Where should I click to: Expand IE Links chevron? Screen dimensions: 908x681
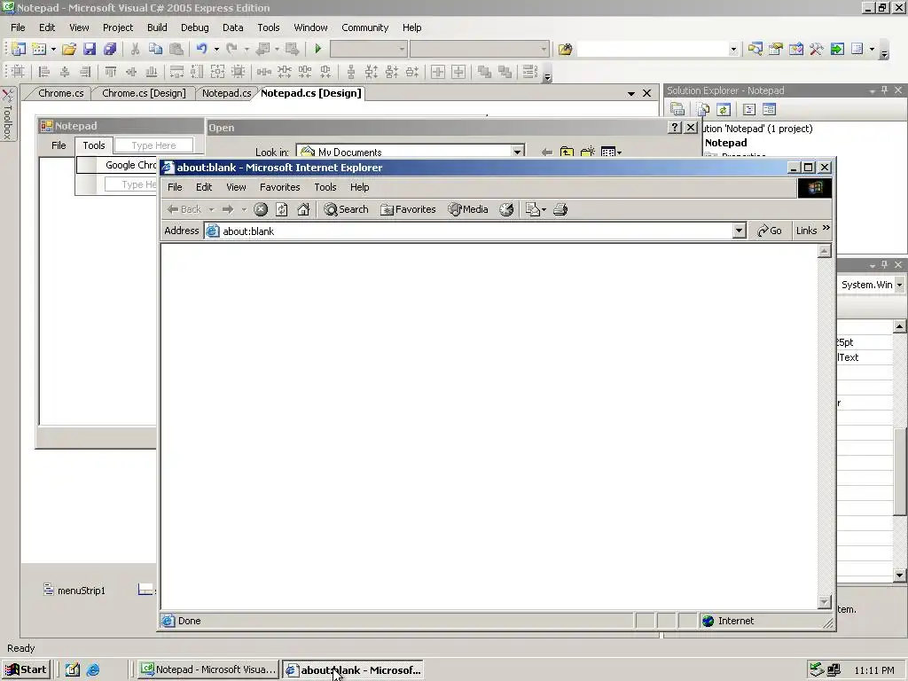tap(826, 228)
